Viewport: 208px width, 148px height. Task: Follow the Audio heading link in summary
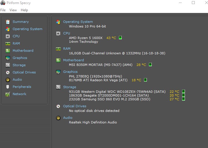[x=68, y=118]
